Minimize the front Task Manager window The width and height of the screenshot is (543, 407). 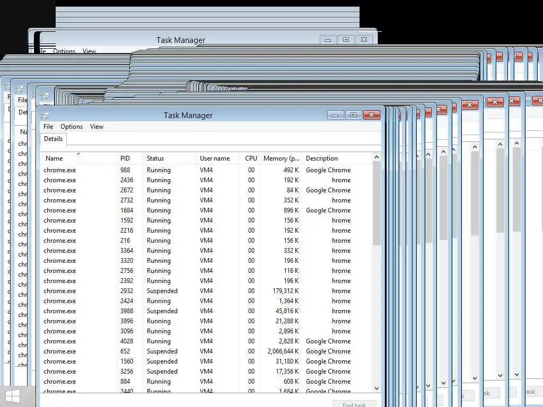[335, 115]
